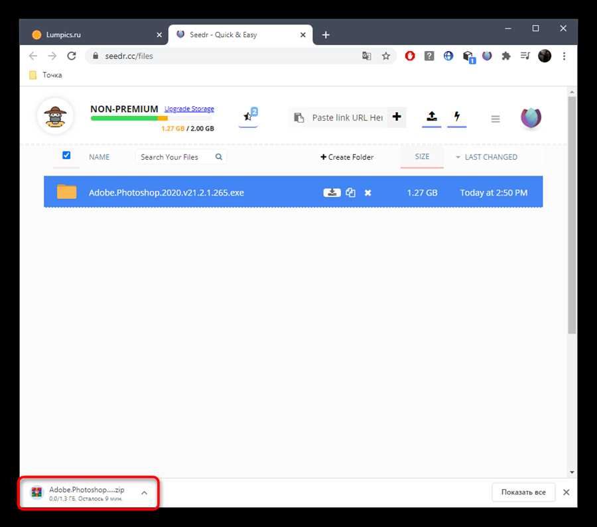Open the Extensions puzzle menu
Image resolution: width=597 pixels, height=527 pixels.
pyautogui.click(x=506, y=56)
